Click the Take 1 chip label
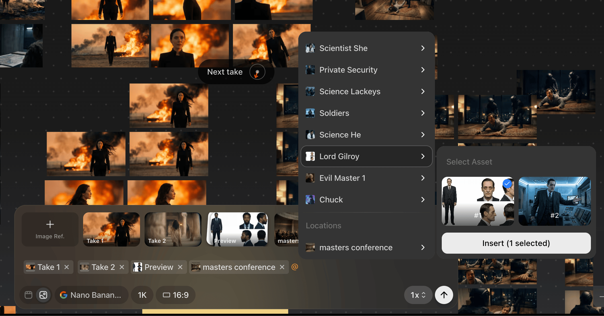This screenshot has height=316, width=604. pos(49,267)
